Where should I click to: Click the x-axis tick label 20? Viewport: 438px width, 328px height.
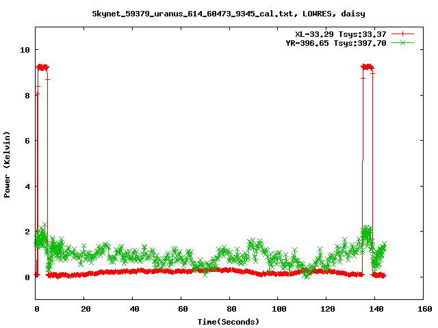point(86,309)
